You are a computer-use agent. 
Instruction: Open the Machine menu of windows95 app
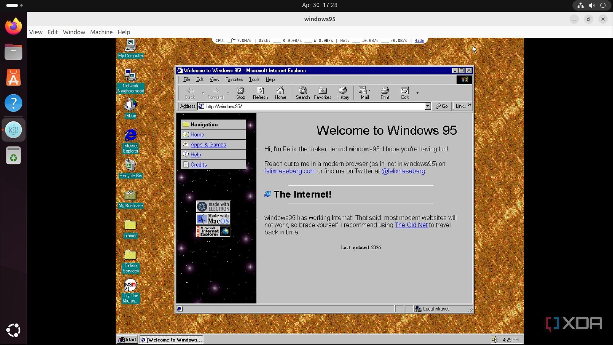coord(101,32)
